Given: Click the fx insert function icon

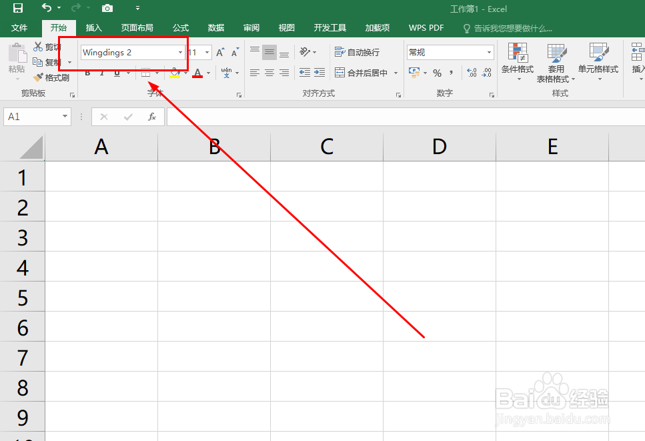Looking at the screenshot, I should [x=152, y=117].
